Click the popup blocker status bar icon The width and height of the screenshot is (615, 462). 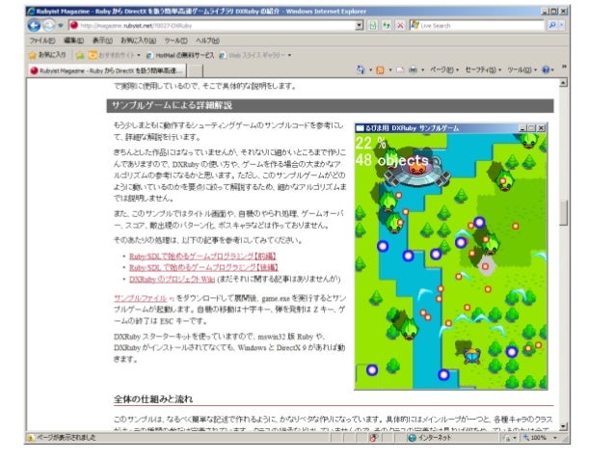pos(374,438)
